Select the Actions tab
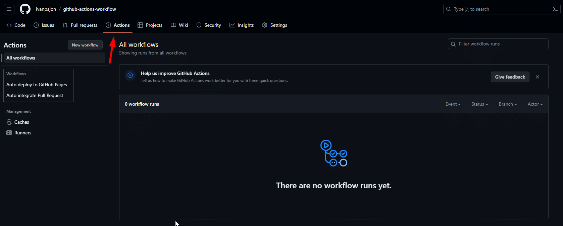The image size is (563, 226). pos(118,25)
